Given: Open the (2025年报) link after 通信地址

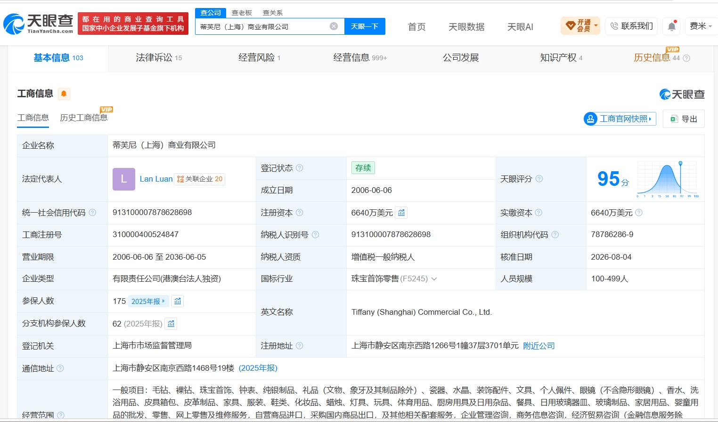Looking at the screenshot, I should tap(258, 368).
